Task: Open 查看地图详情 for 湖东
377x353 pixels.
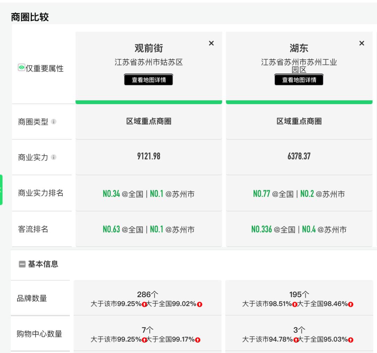Action: point(299,80)
